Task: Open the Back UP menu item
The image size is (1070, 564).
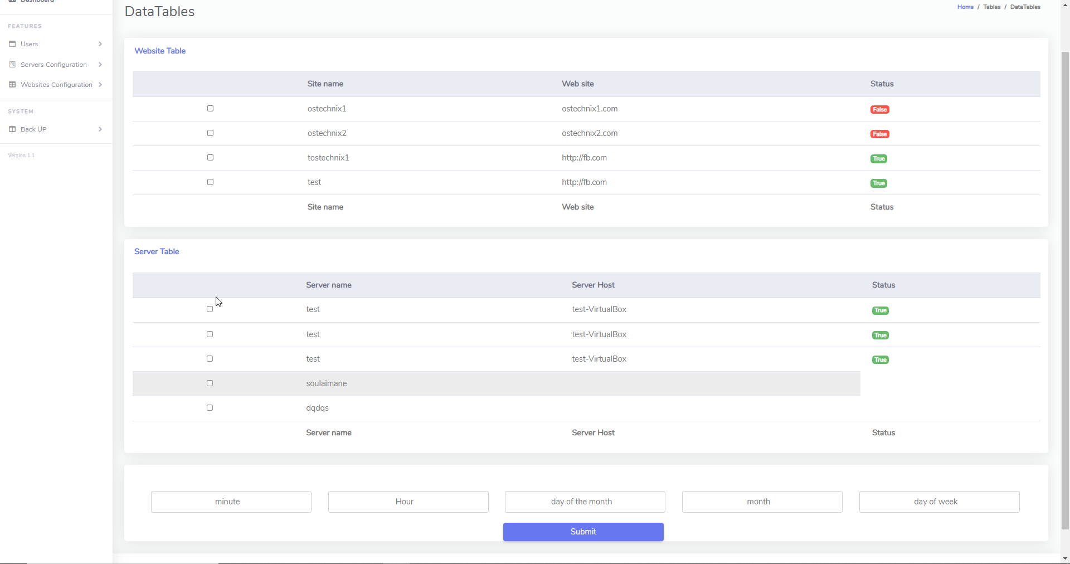Action: (56, 129)
